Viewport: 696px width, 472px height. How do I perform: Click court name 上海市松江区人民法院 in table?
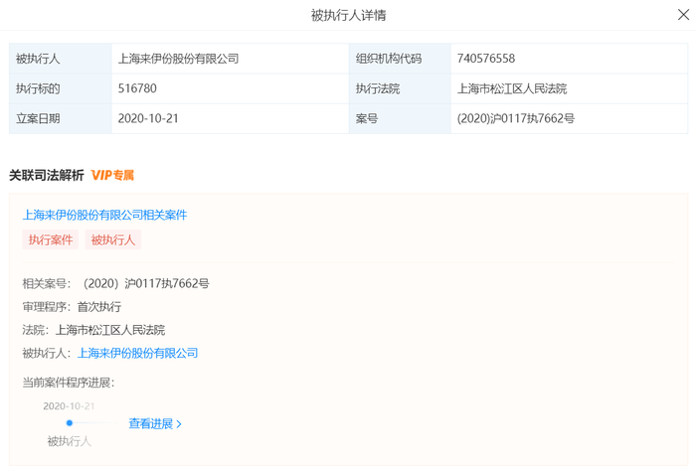pyautogui.click(x=512, y=88)
